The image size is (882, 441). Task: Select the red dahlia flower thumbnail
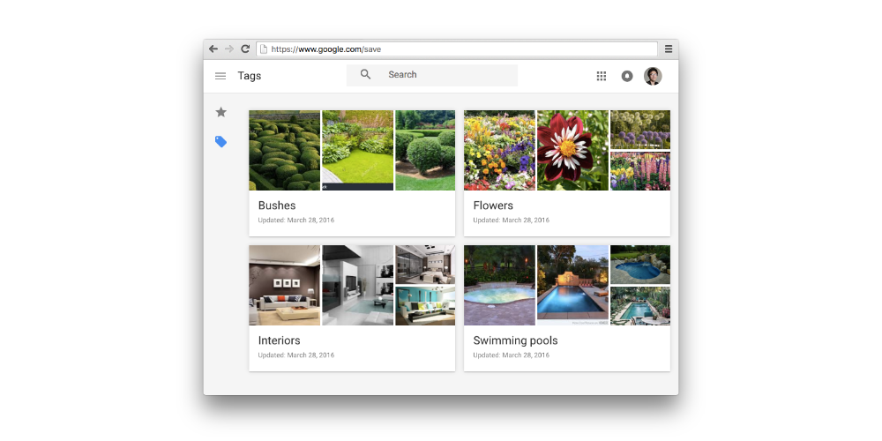coord(572,150)
